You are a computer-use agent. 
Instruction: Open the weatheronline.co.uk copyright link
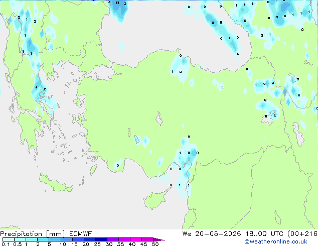(x=275, y=241)
